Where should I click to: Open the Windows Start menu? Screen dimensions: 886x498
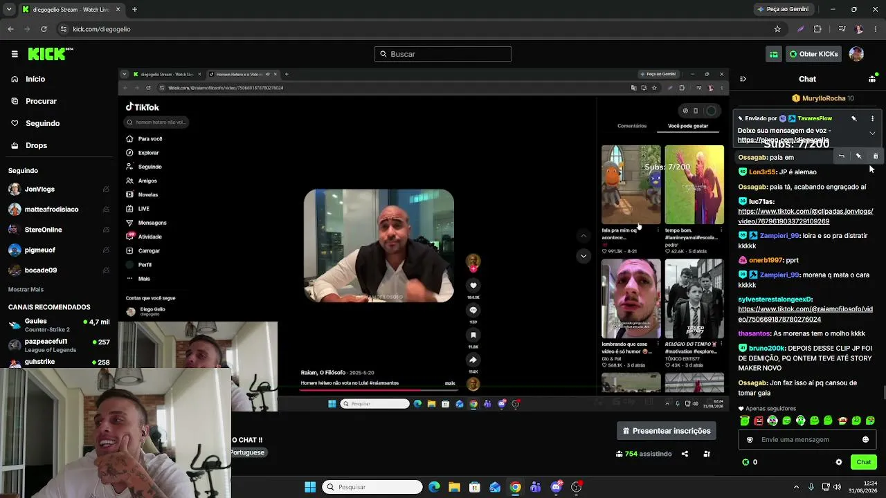pyautogui.click(x=310, y=487)
